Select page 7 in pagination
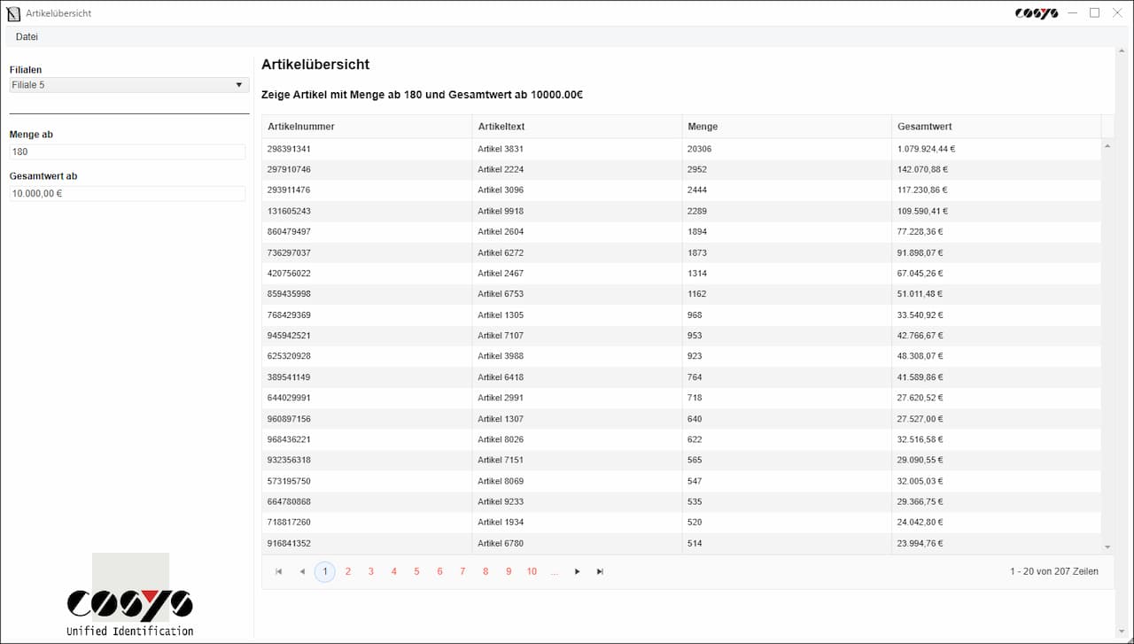The image size is (1134, 644). (x=462, y=572)
